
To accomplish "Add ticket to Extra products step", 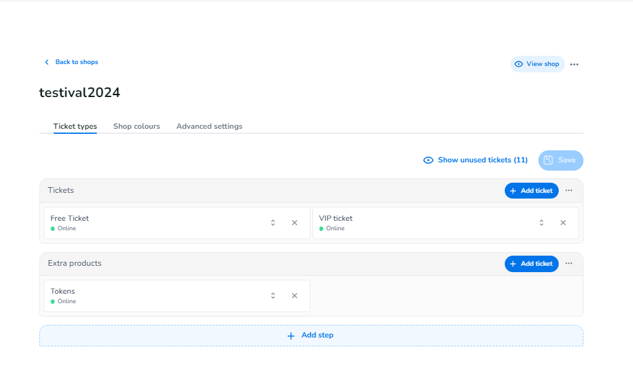I will click(531, 264).
